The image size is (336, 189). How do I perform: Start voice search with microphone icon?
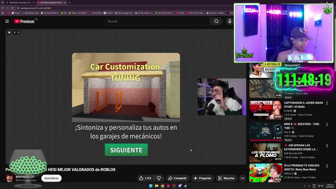[230, 21]
